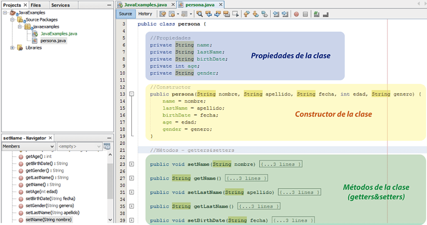Click the Shift Line Left icon
427x225 pixels.
tap(276, 14)
